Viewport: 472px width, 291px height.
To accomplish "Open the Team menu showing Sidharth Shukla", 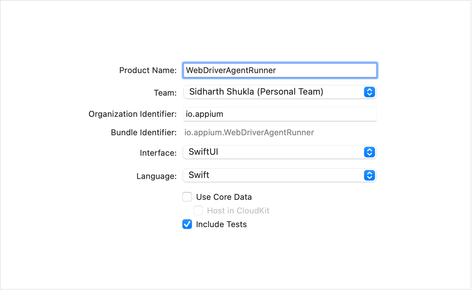I will (x=273, y=92).
